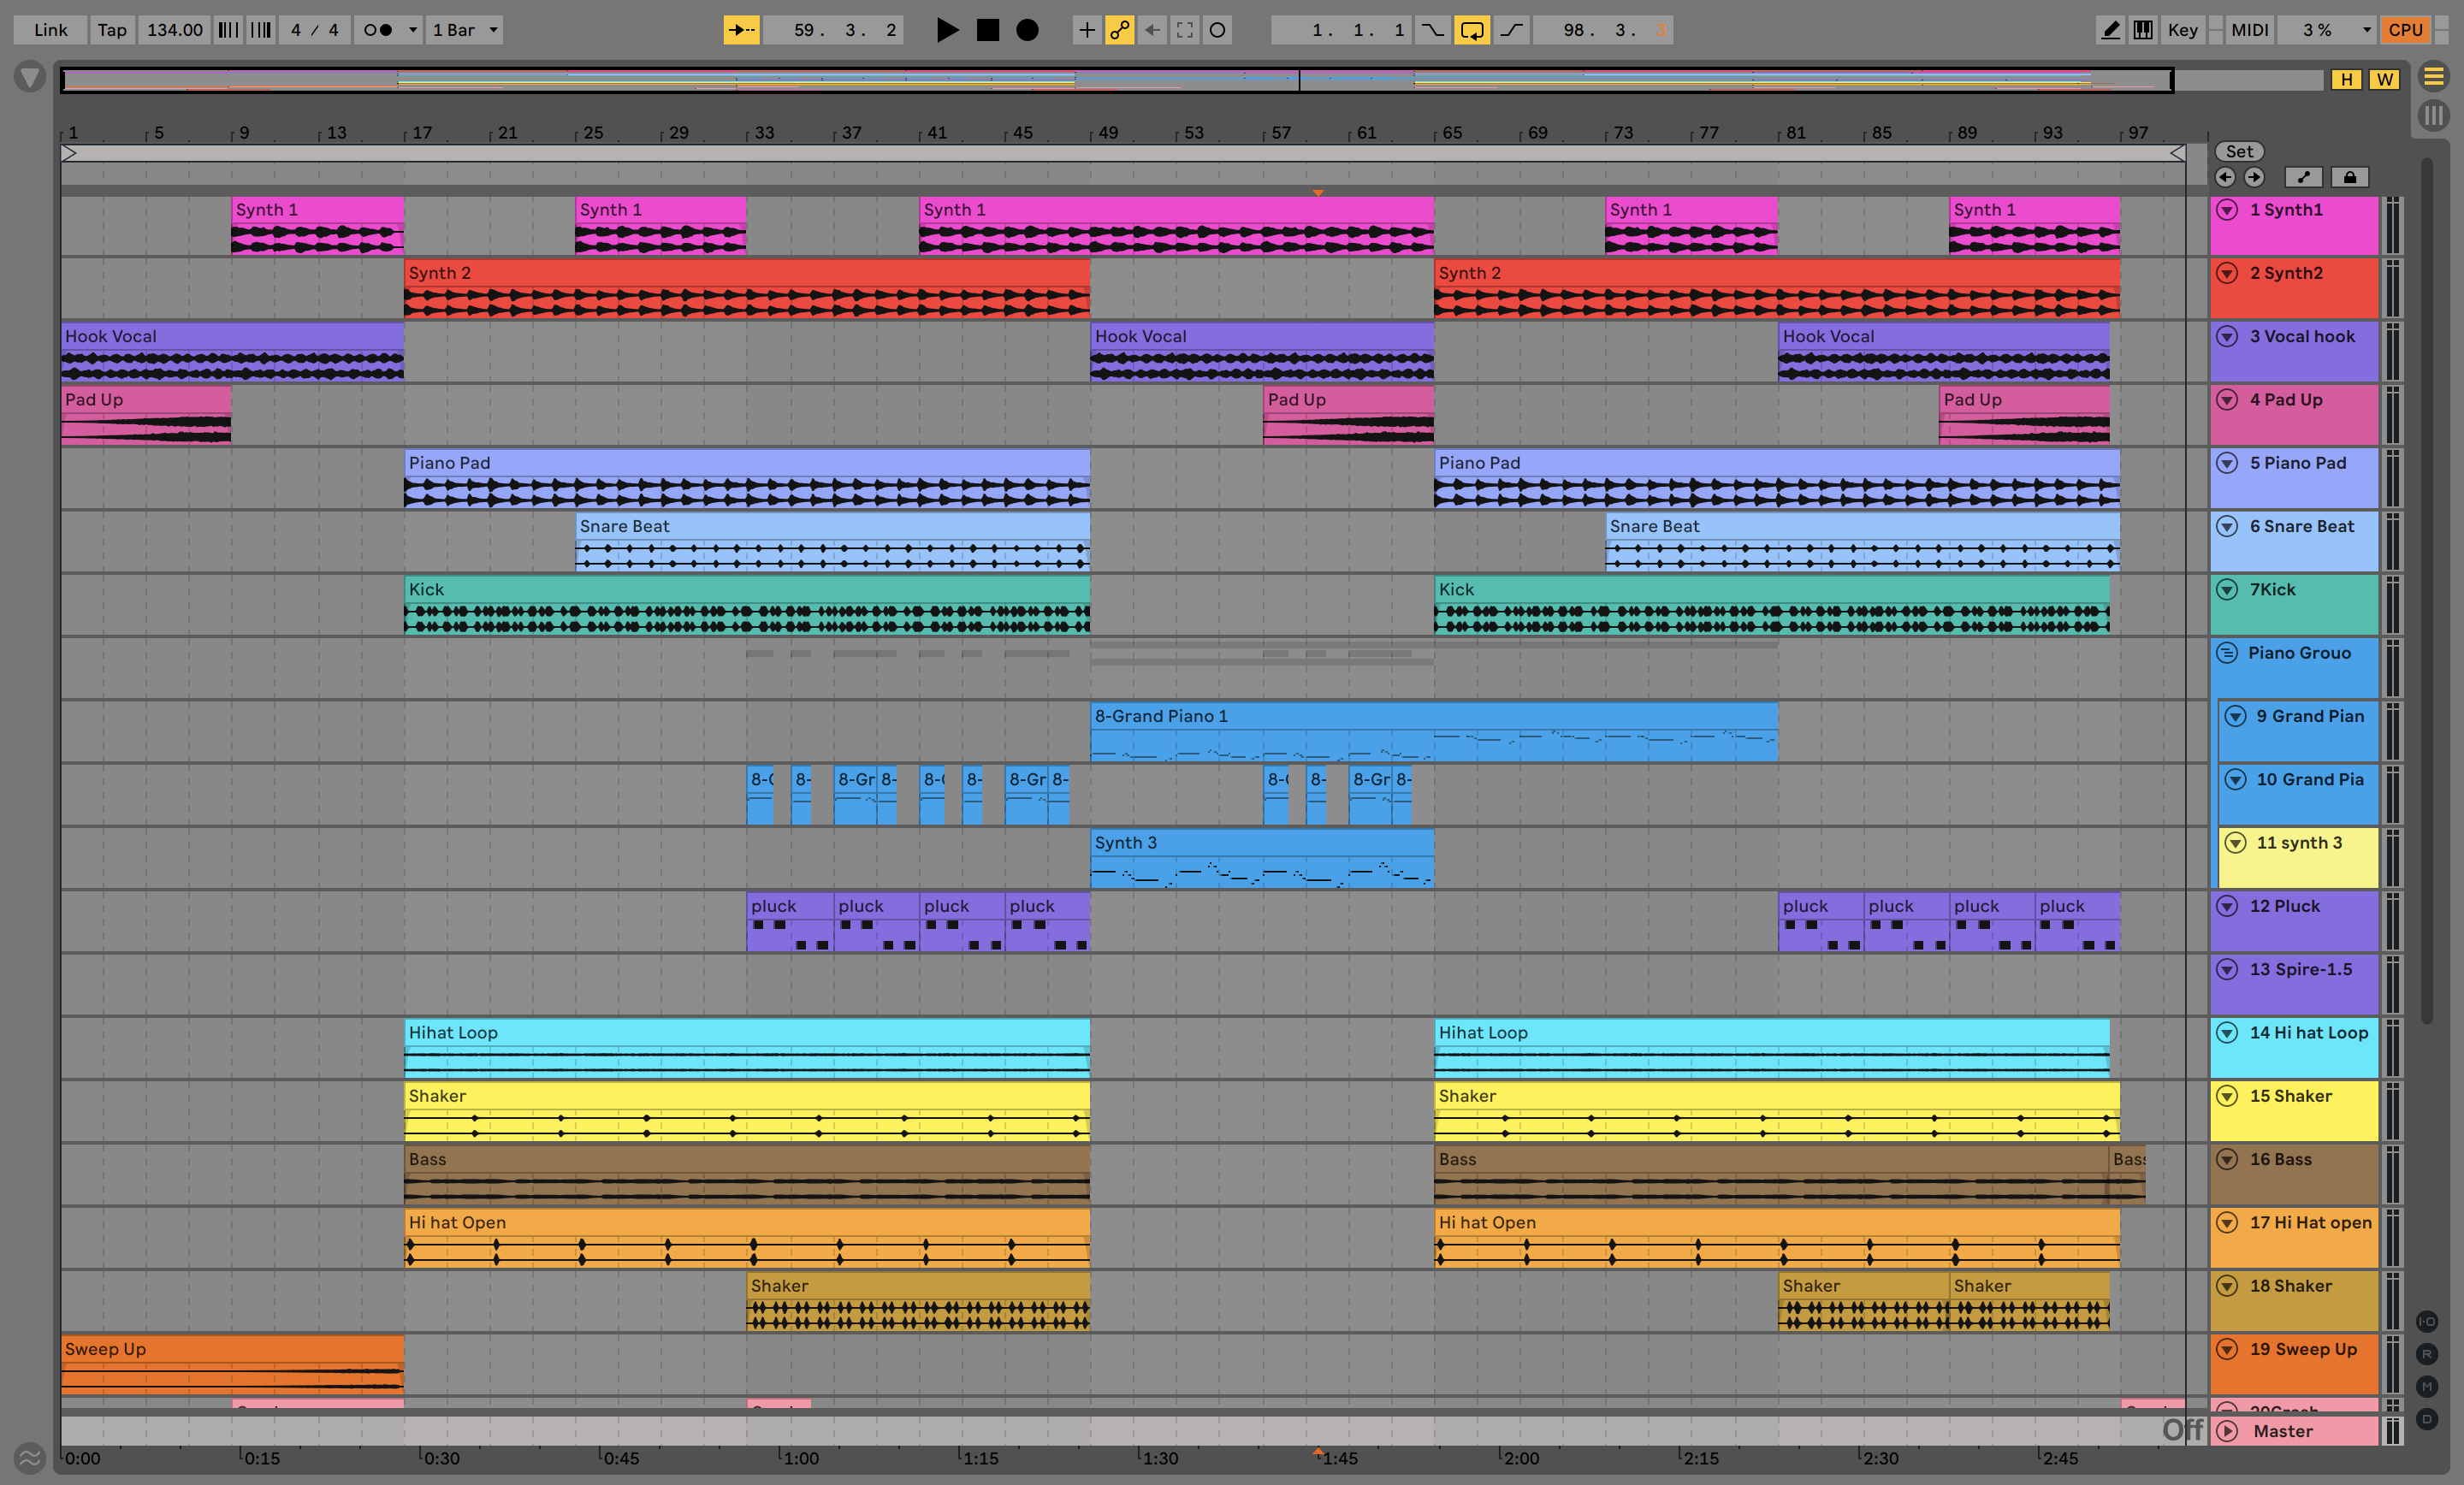Toggle the Follow playback button
Viewport: 2464px width, 1485px height.
coord(741,30)
